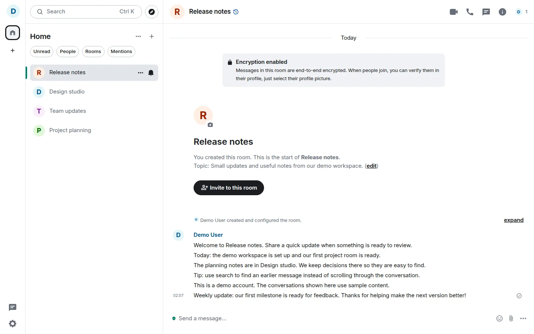Click Demo User avatar beside the message
Image resolution: width=534 pixels, height=334 pixels.
tap(178, 235)
